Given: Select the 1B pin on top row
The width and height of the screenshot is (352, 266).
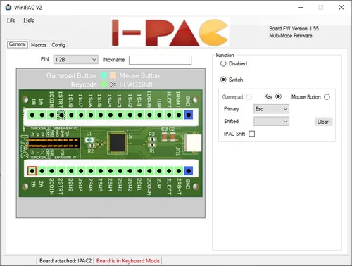Looking at the screenshot, I should [32, 115].
